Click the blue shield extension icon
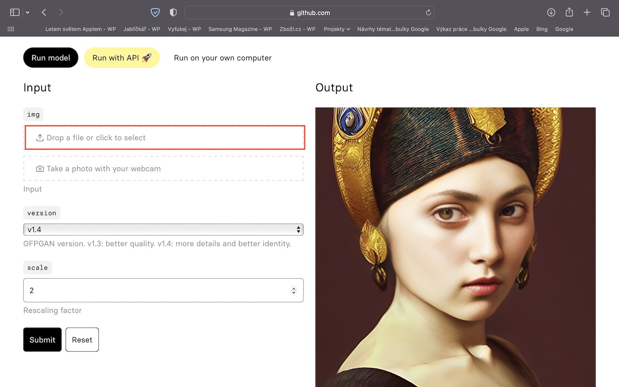 pos(155,12)
